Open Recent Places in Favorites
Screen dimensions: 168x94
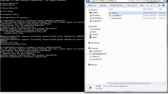97,18
